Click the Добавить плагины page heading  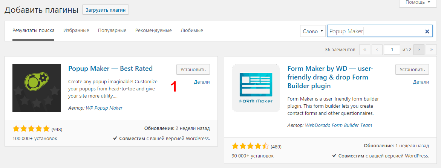(x=41, y=10)
